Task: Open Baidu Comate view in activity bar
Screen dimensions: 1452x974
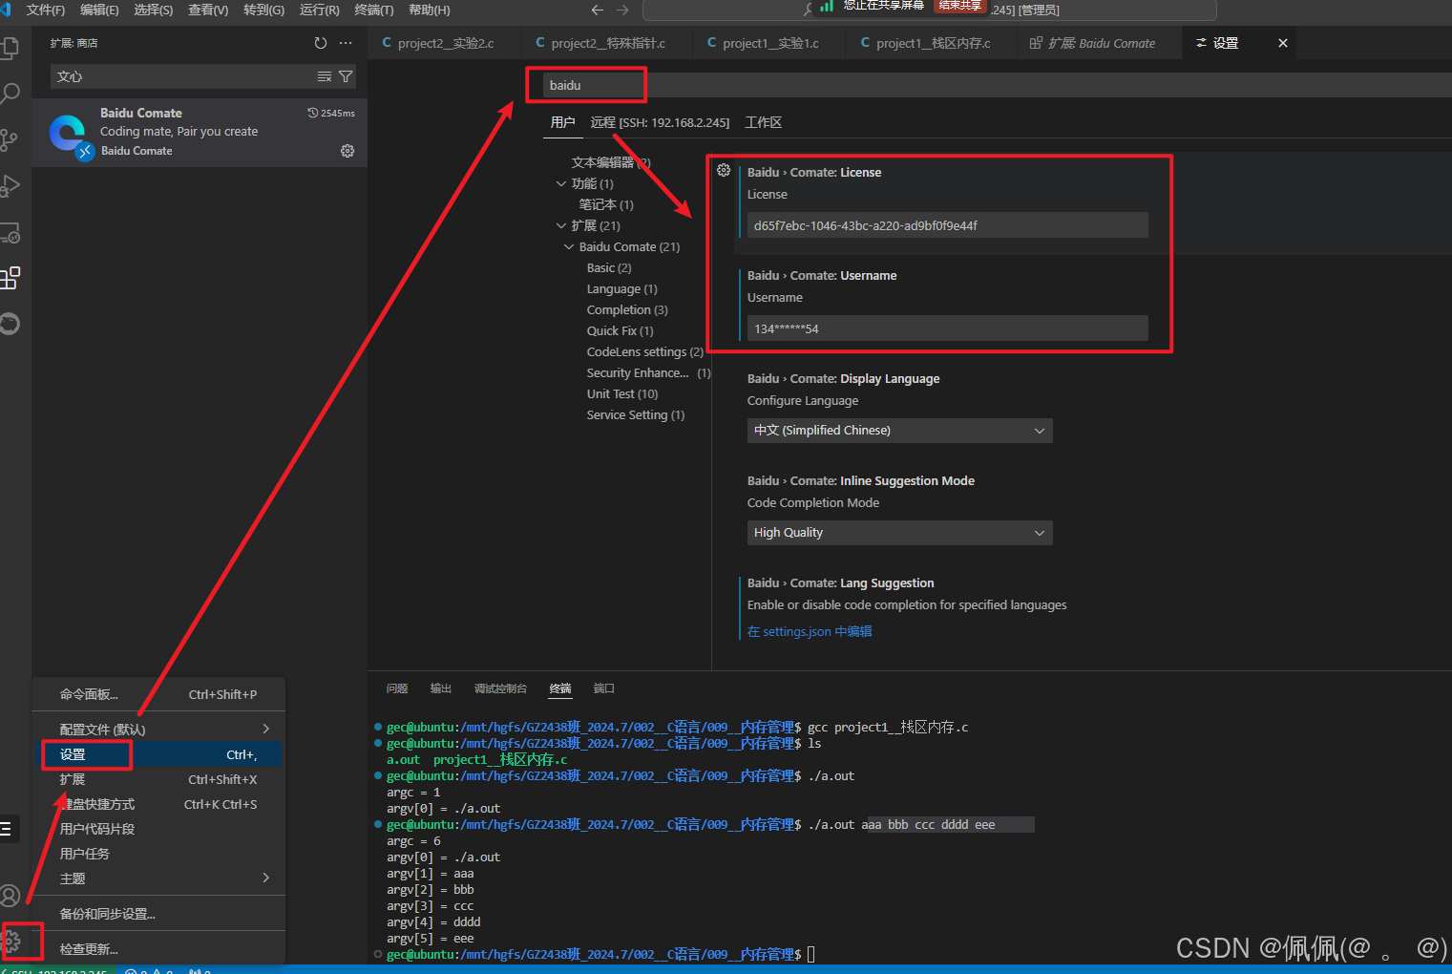Action: coord(10,324)
